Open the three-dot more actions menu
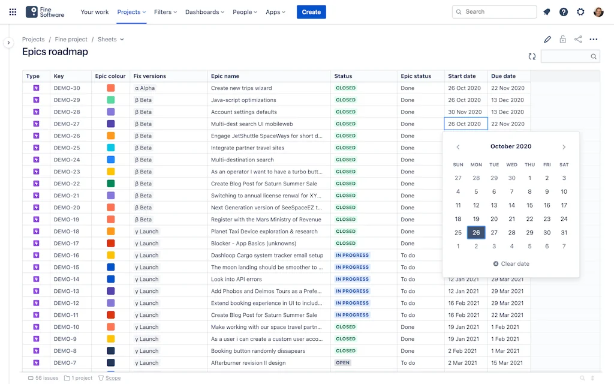Image resolution: width=614 pixels, height=384 pixels. (594, 40)
